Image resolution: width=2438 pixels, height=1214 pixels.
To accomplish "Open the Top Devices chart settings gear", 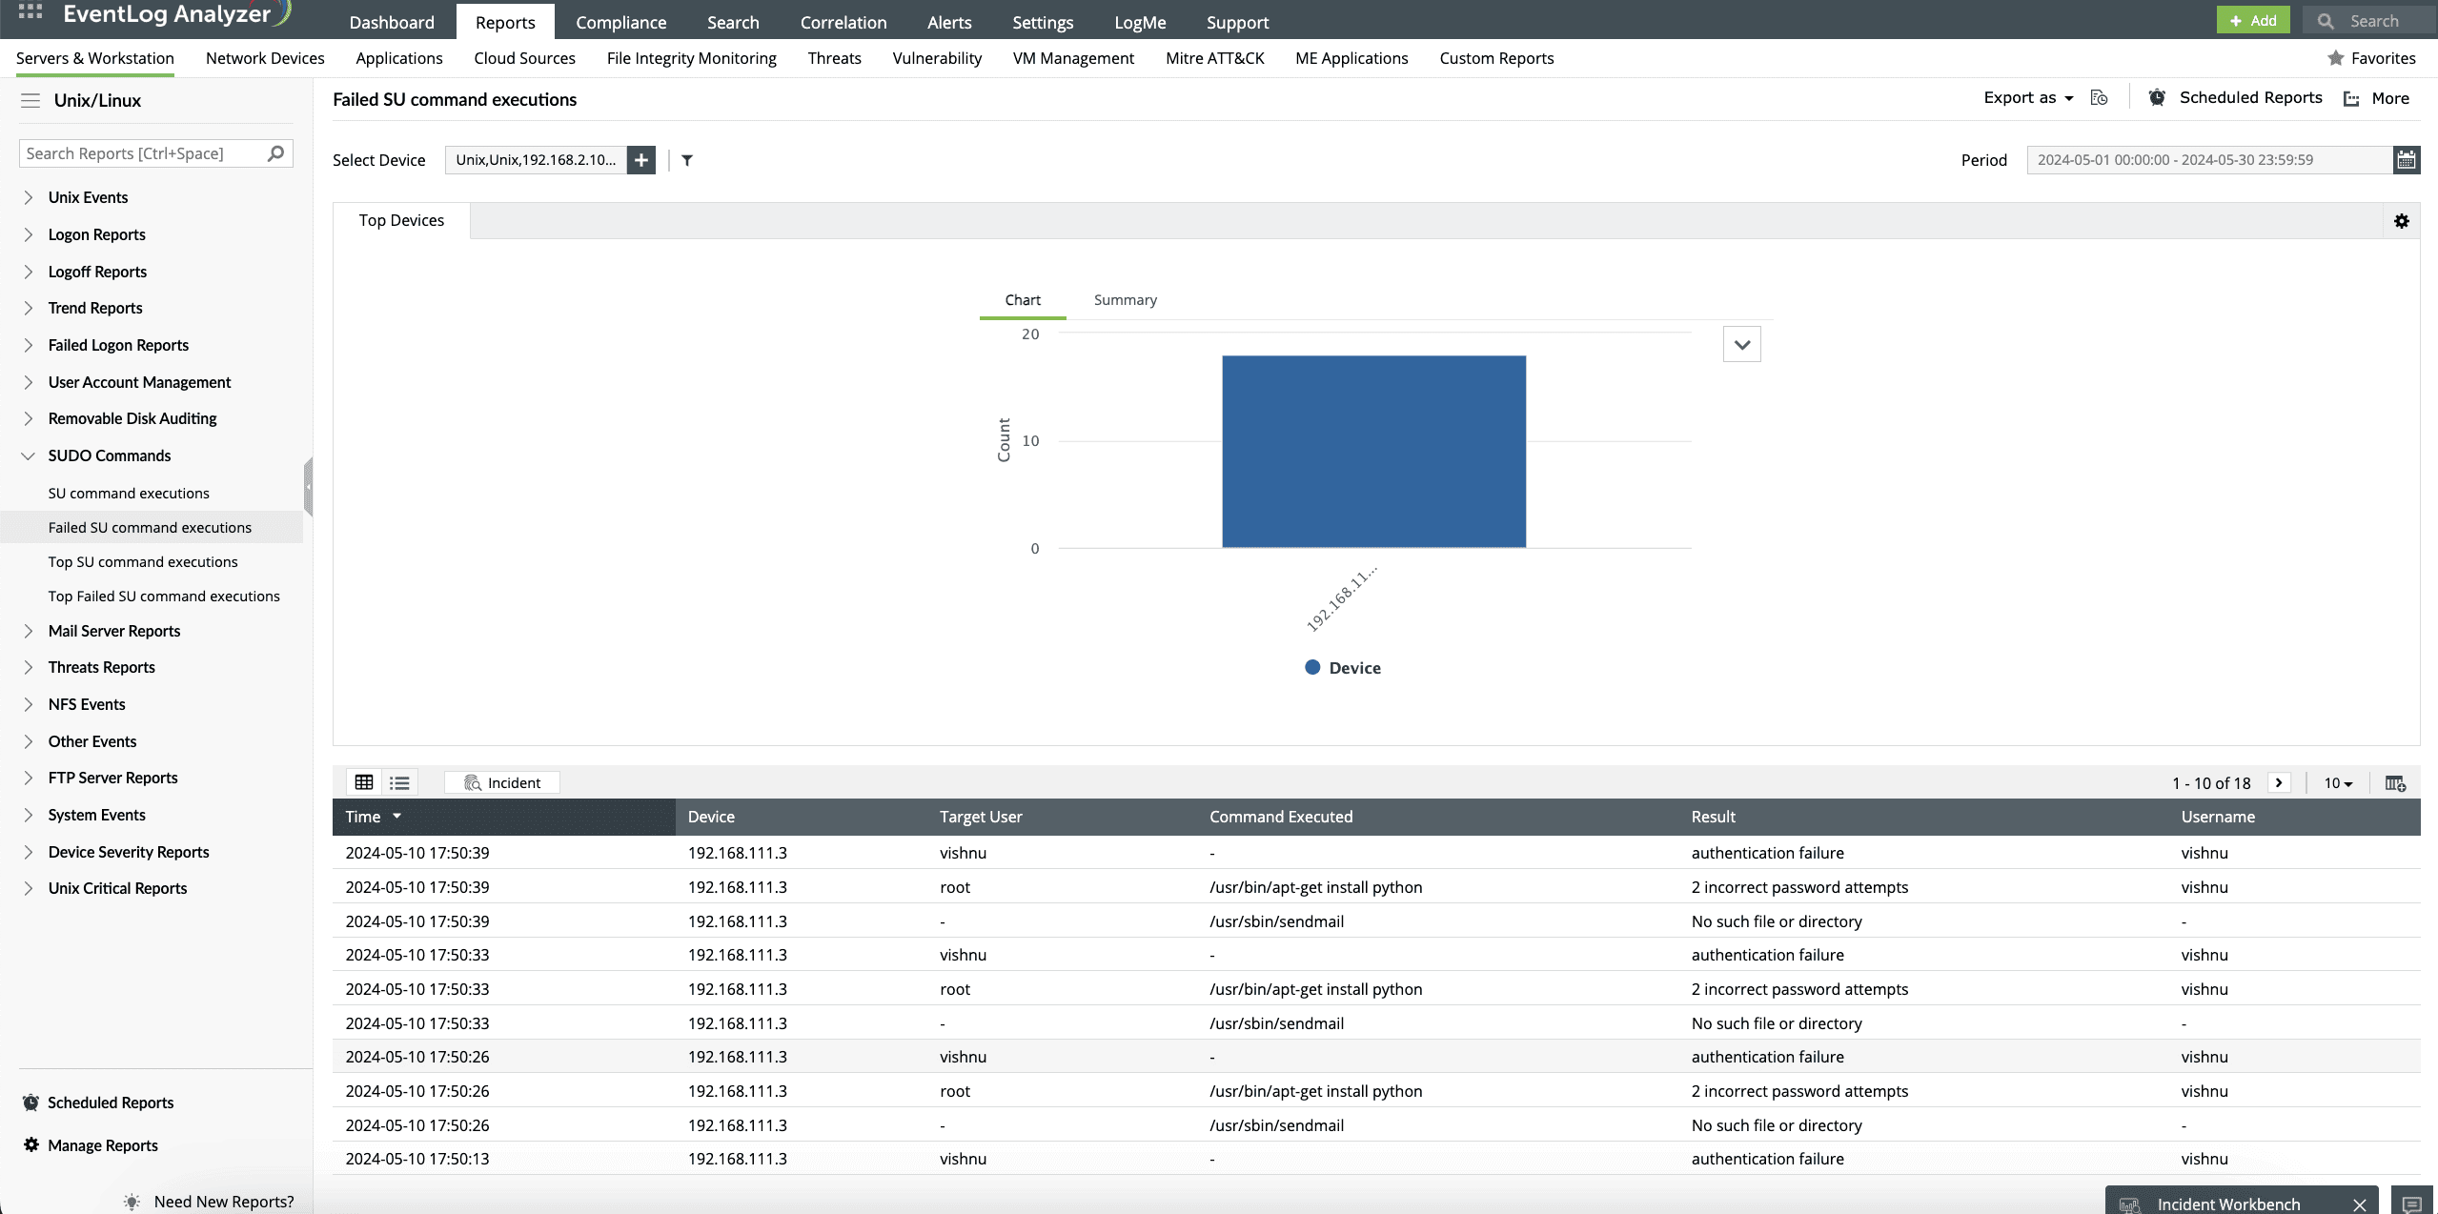I will (2401, 221).
